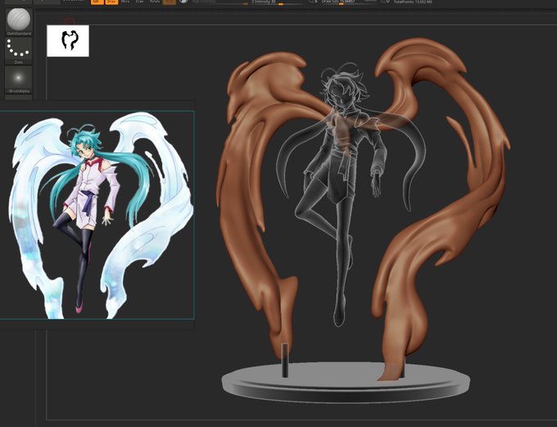Open the DamStandard brush picker
Viewport: 557px width, 427px height.
(x=19, y=21)
